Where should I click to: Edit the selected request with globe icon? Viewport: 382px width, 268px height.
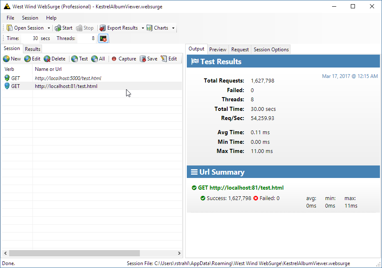coord(32,59)
